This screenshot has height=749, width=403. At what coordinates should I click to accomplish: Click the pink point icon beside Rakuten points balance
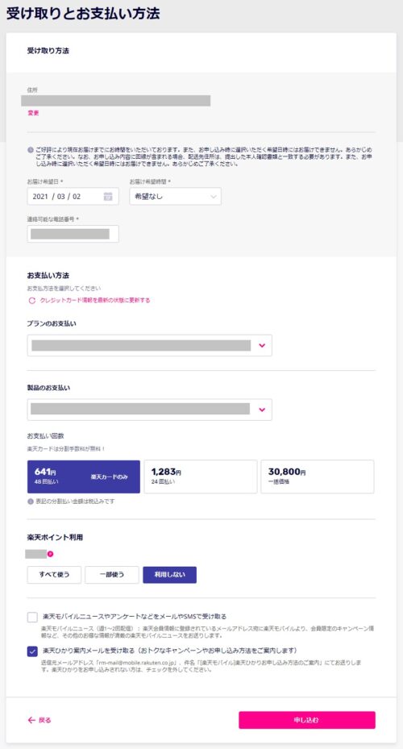pos(50,554)
